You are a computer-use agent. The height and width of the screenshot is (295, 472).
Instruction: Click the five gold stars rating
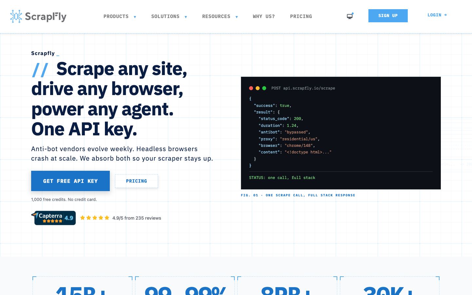point(95,218)
